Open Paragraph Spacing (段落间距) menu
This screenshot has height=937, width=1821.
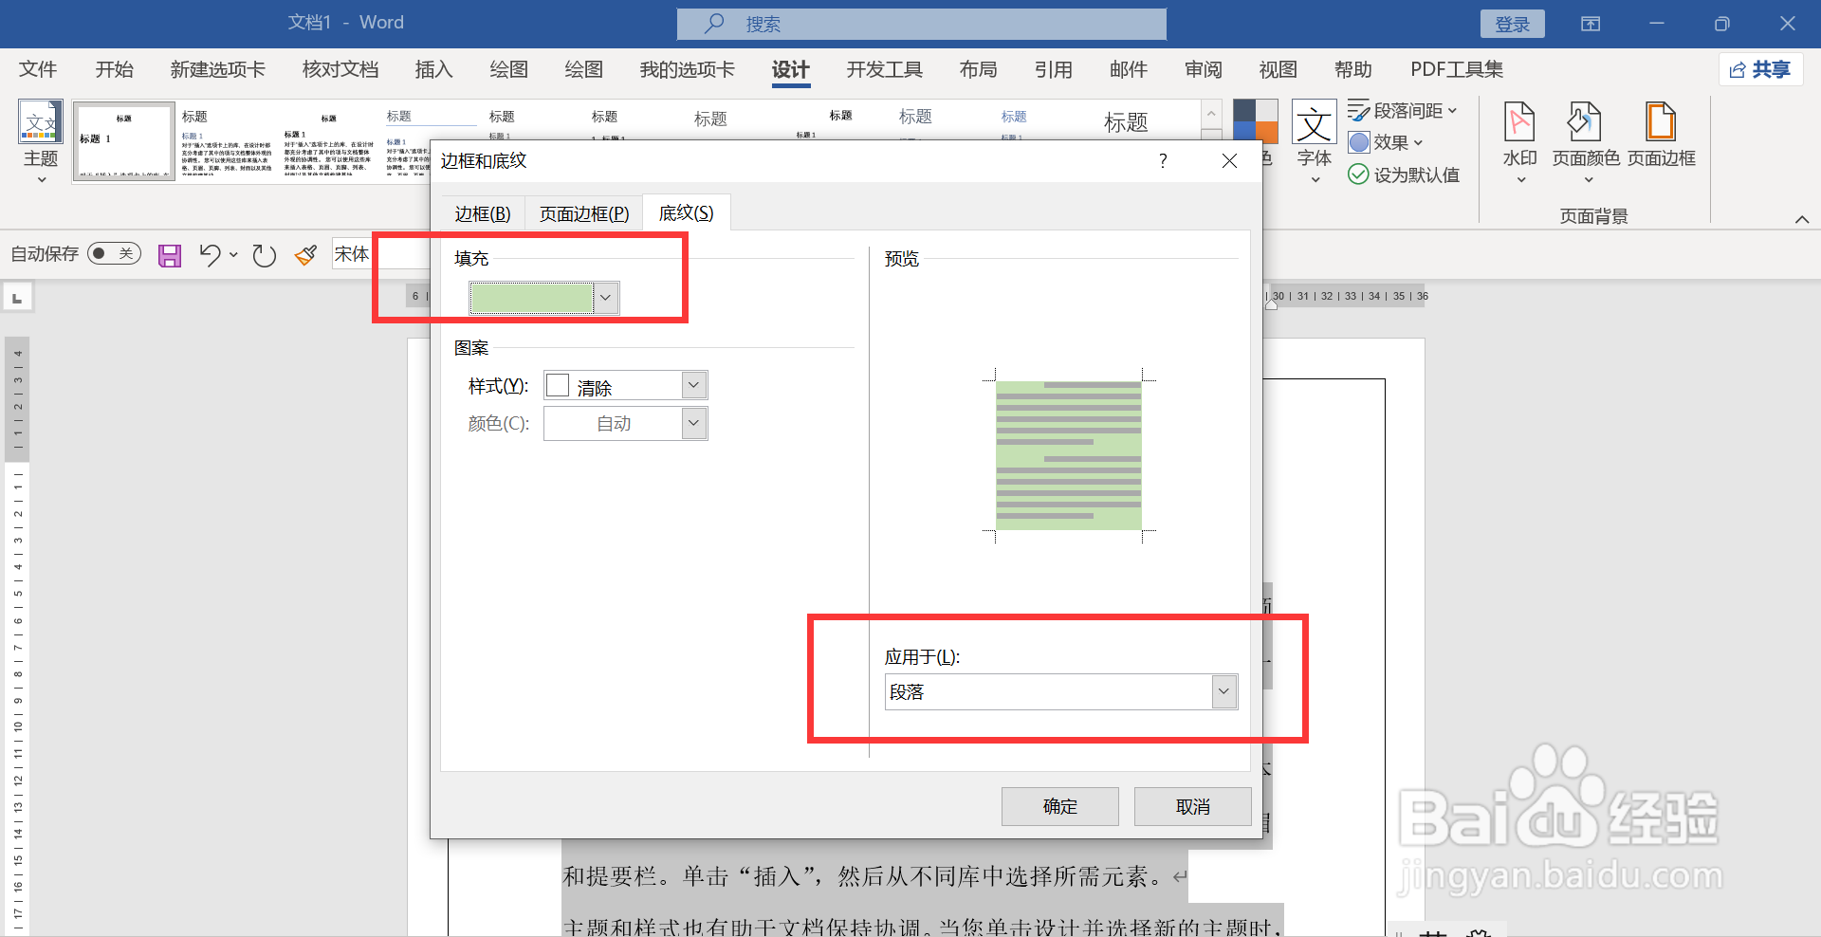click(x=1403, y=111)
